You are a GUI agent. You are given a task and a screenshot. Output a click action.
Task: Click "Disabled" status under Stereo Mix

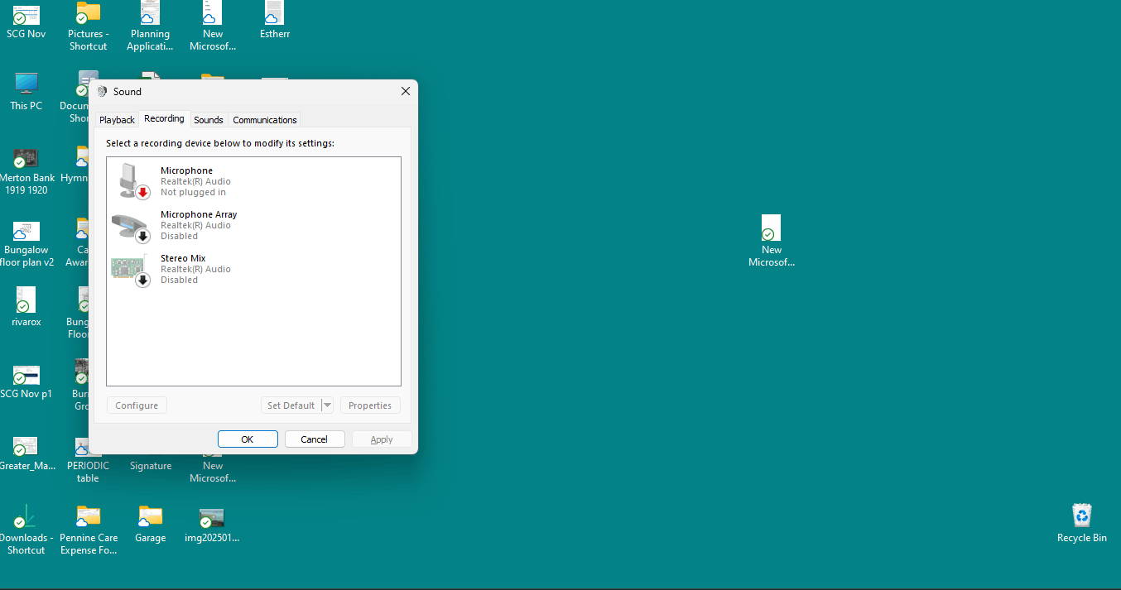tap(179, 280)
